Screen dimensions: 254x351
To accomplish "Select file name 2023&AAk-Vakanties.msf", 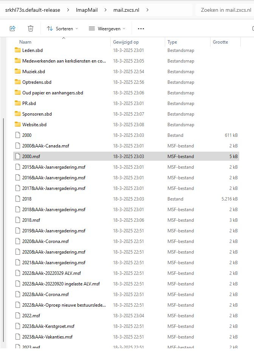I will (x=47, y=337).
